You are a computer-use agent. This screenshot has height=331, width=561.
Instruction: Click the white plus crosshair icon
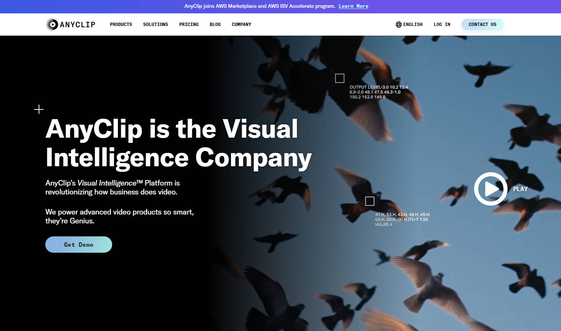tap(39, 109)
